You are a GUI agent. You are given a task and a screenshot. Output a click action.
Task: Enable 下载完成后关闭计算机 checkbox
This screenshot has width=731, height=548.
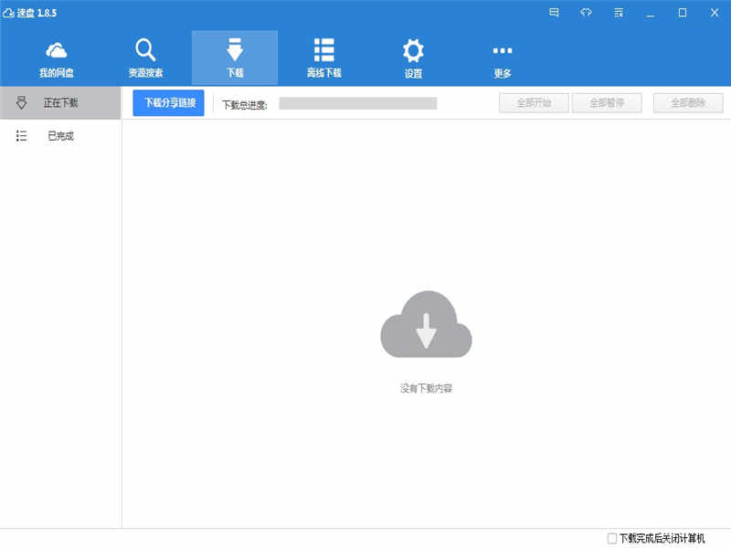click(x=612, y=538)
